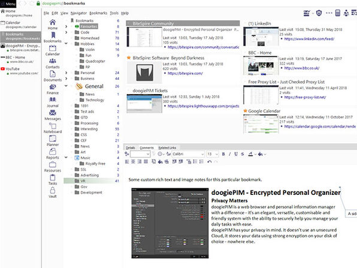Open the Contacts section icon
The height and width of the screenshot is (268, 357).
[x=53, y=64]
